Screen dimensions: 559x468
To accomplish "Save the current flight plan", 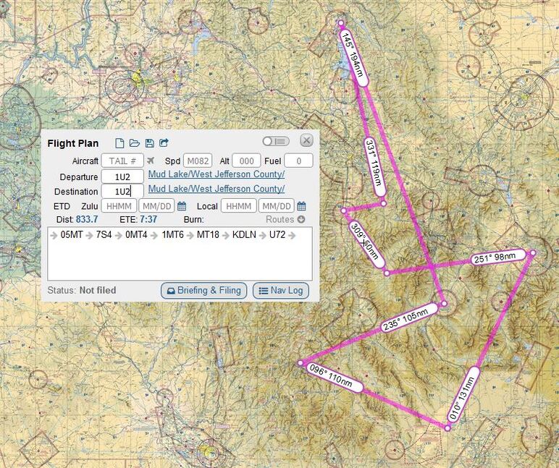I will click(x=149, y=143).
